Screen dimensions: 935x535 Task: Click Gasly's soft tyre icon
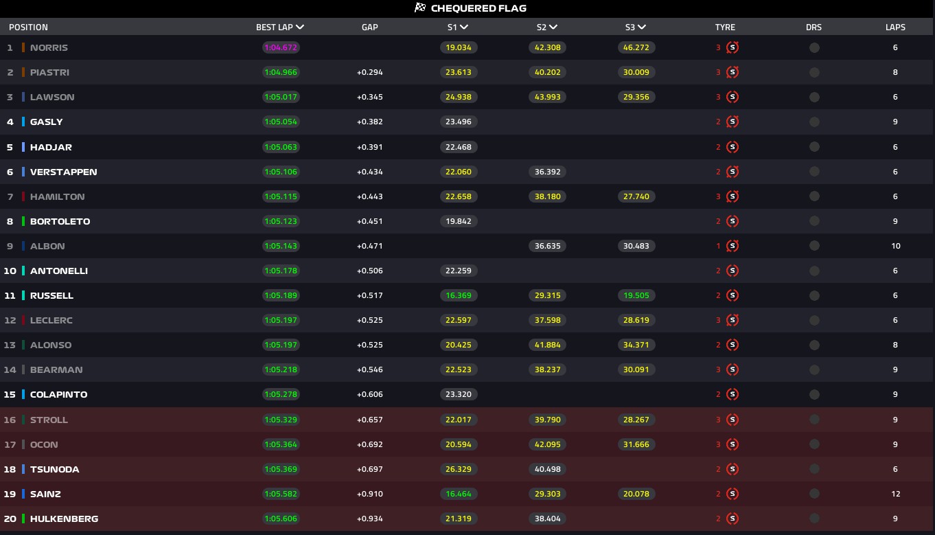point(732,122)
